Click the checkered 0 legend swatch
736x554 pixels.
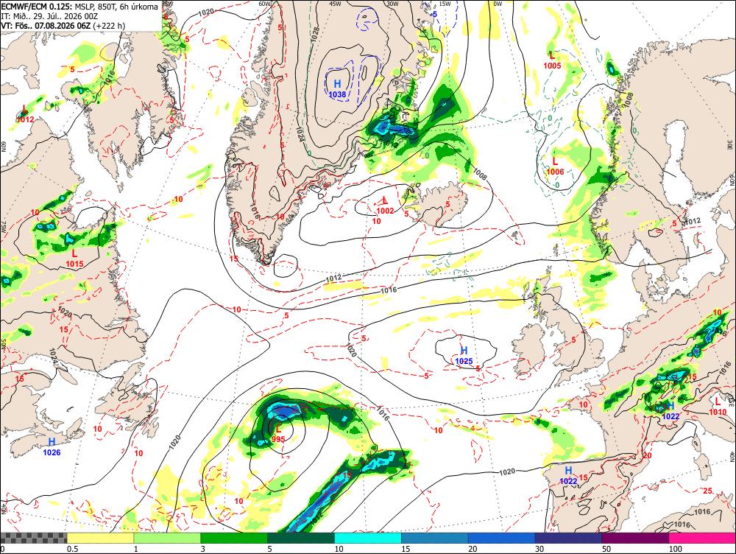point(33,538)
